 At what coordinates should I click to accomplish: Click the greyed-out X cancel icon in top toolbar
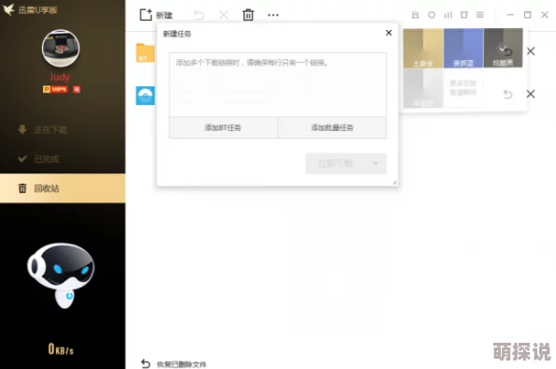click(x=224, y=15)
